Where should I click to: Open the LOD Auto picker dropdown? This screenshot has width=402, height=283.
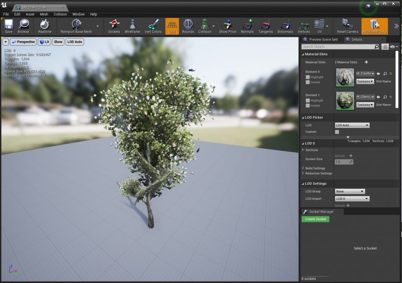[352, 125]
